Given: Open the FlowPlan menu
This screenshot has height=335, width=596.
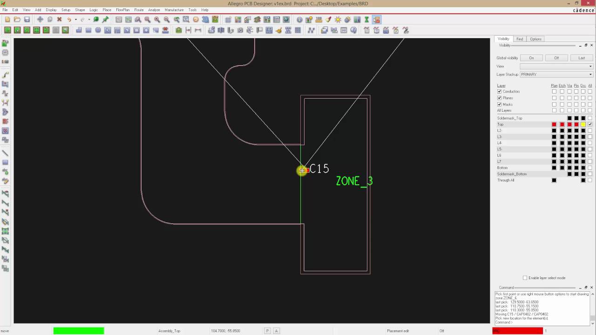Looking at the screenshot, I should 123,10.
